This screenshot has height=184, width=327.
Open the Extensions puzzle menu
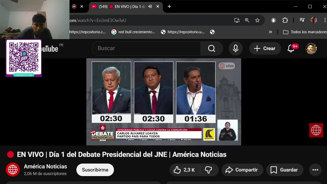285,20
